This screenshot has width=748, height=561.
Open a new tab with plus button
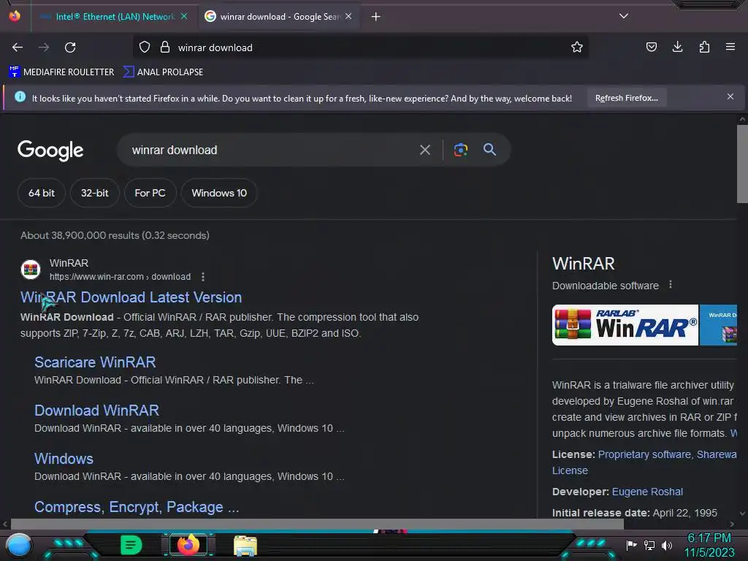coord(376,17)
